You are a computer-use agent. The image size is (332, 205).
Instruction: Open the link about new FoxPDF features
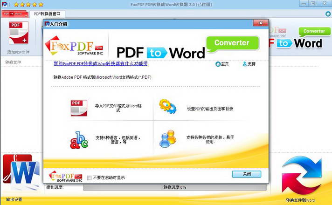(x=101, y=63)
